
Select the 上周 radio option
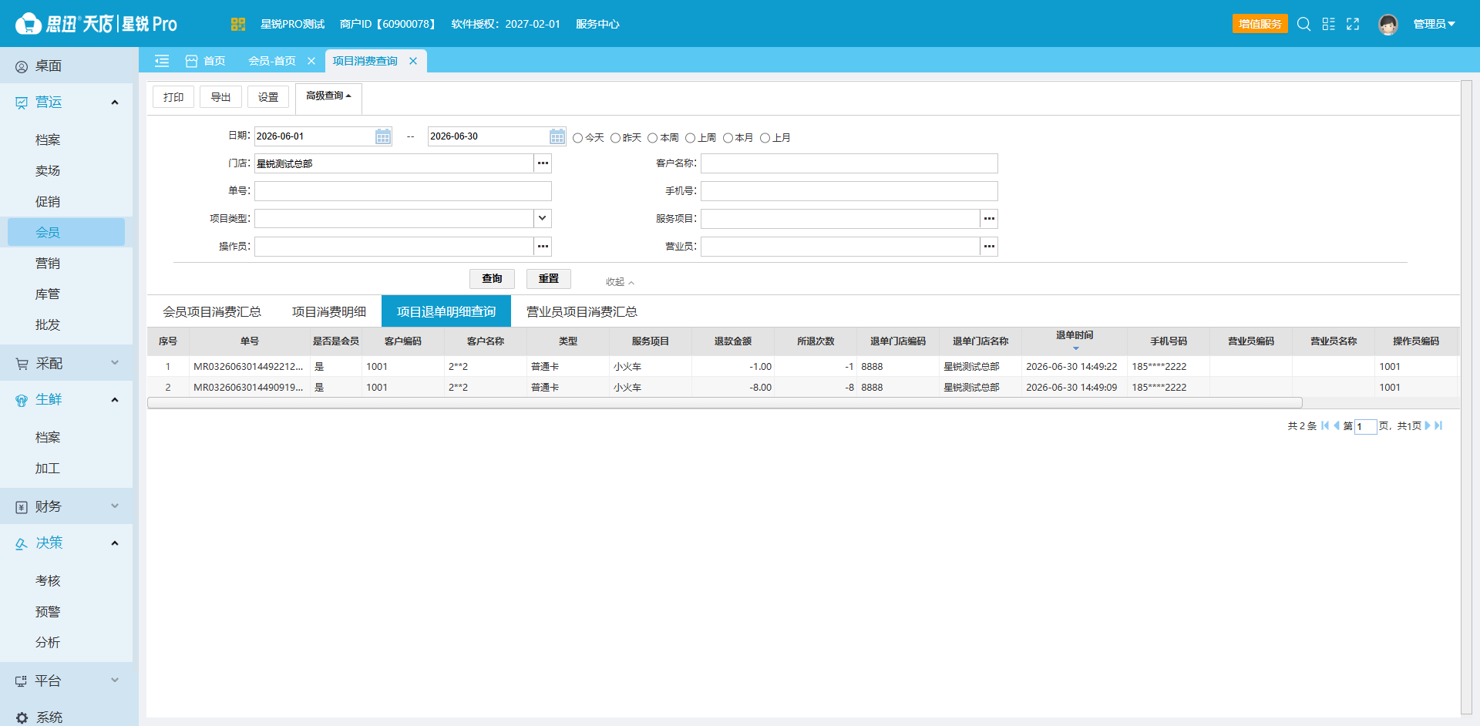tap(691, 138)
